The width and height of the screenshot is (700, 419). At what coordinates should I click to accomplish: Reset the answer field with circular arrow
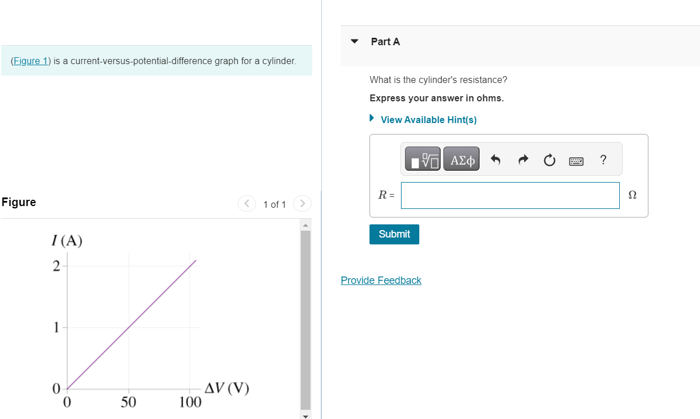click(x=549, y=161)
